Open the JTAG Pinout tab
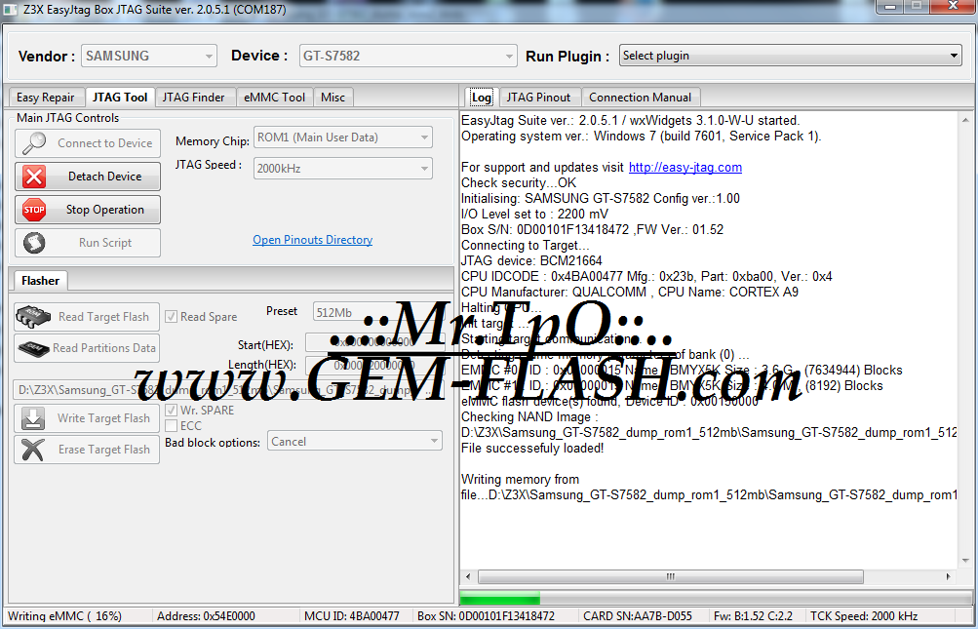The height and width of the screenshot is (629, 978). tap(539, 98)
